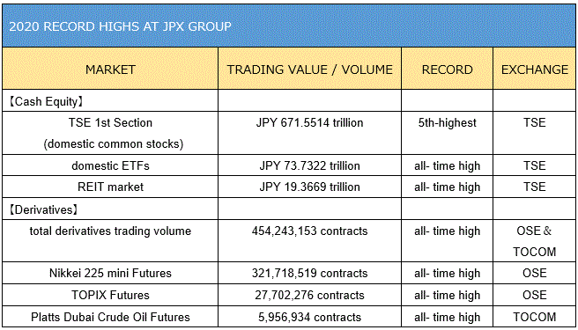Click the TSE 1st Section market cell
The height and width of the screenshot is (330, 578).
[x=110, y=133]
